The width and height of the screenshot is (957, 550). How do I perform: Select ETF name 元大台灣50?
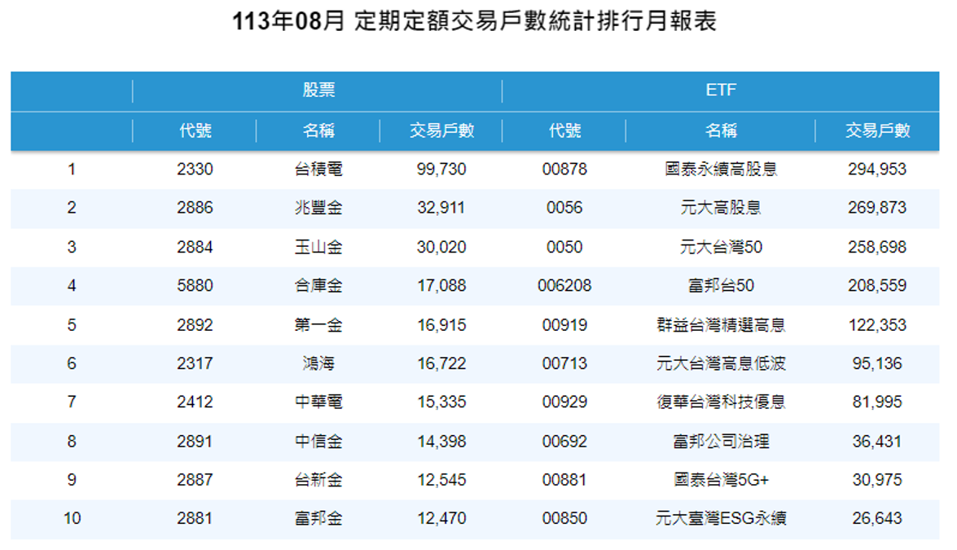pyautogui.click(x=721, y=247)
